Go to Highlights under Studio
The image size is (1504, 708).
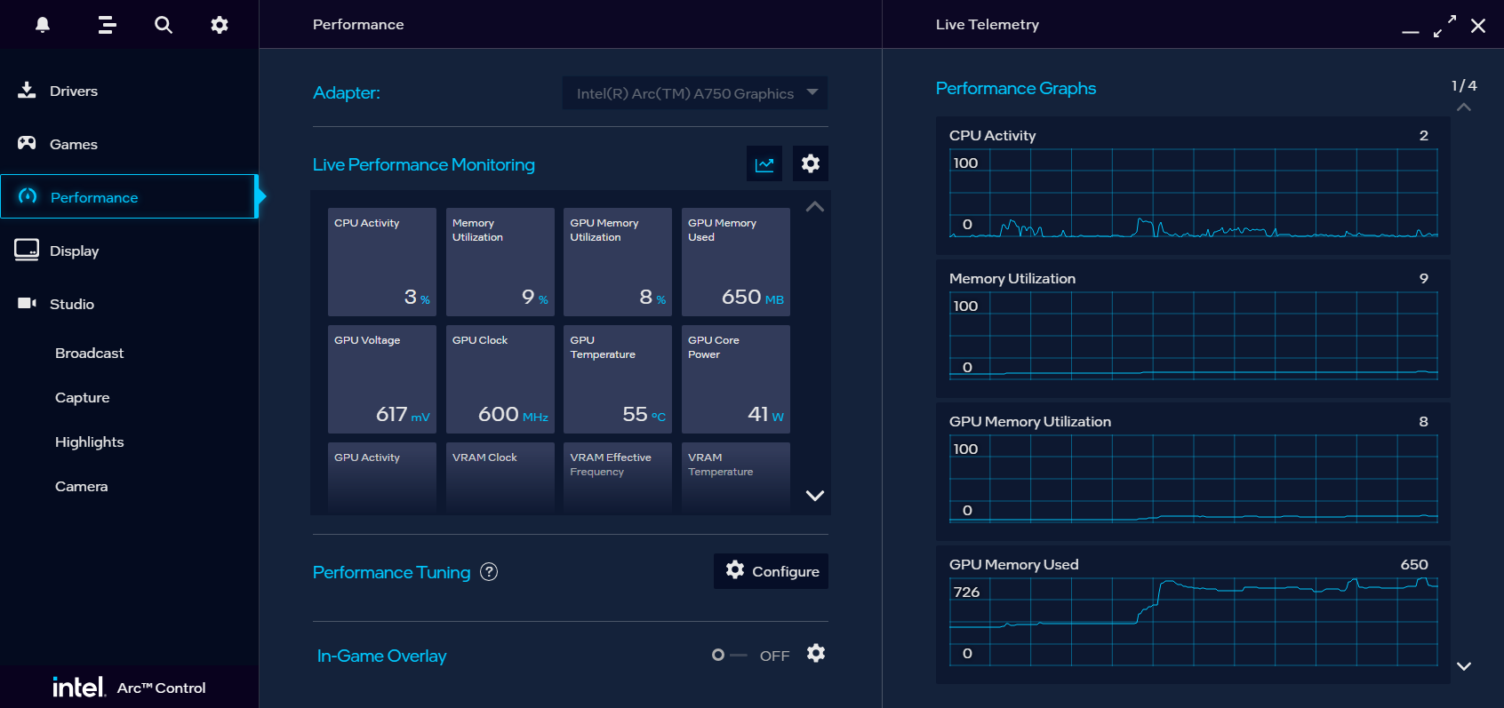tap(89, 442)
